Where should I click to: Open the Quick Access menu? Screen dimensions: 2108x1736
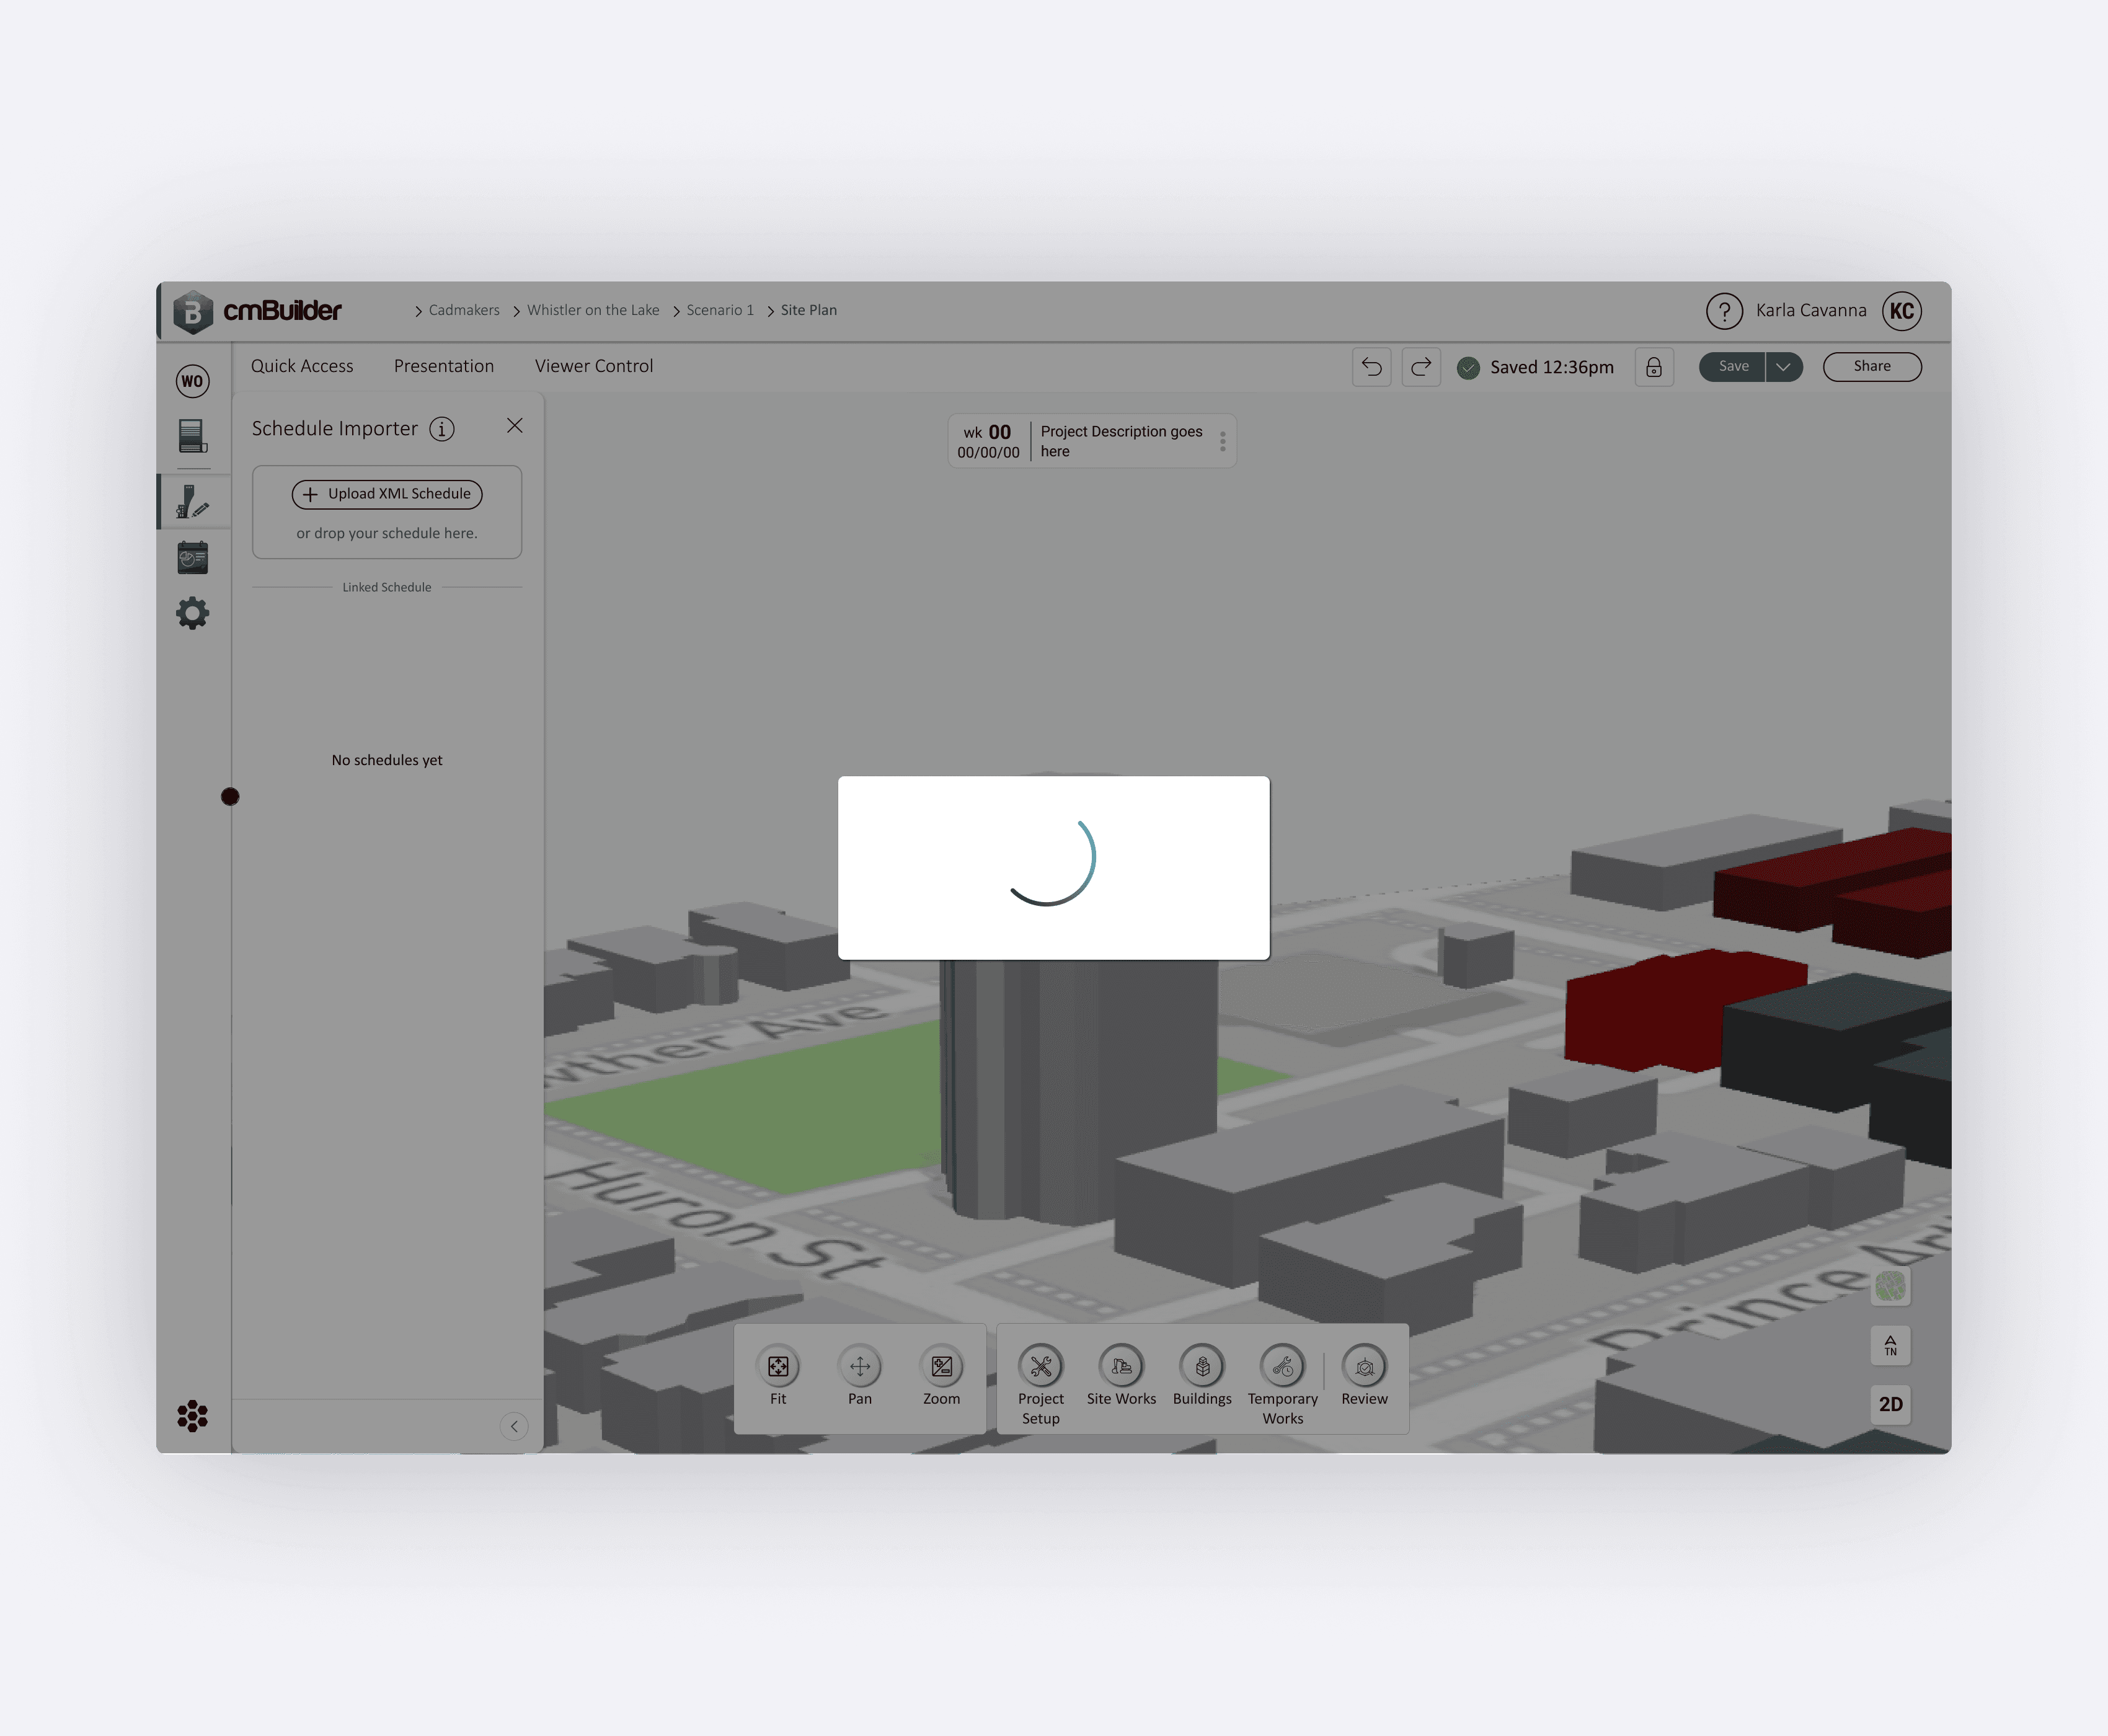[302, 366]
